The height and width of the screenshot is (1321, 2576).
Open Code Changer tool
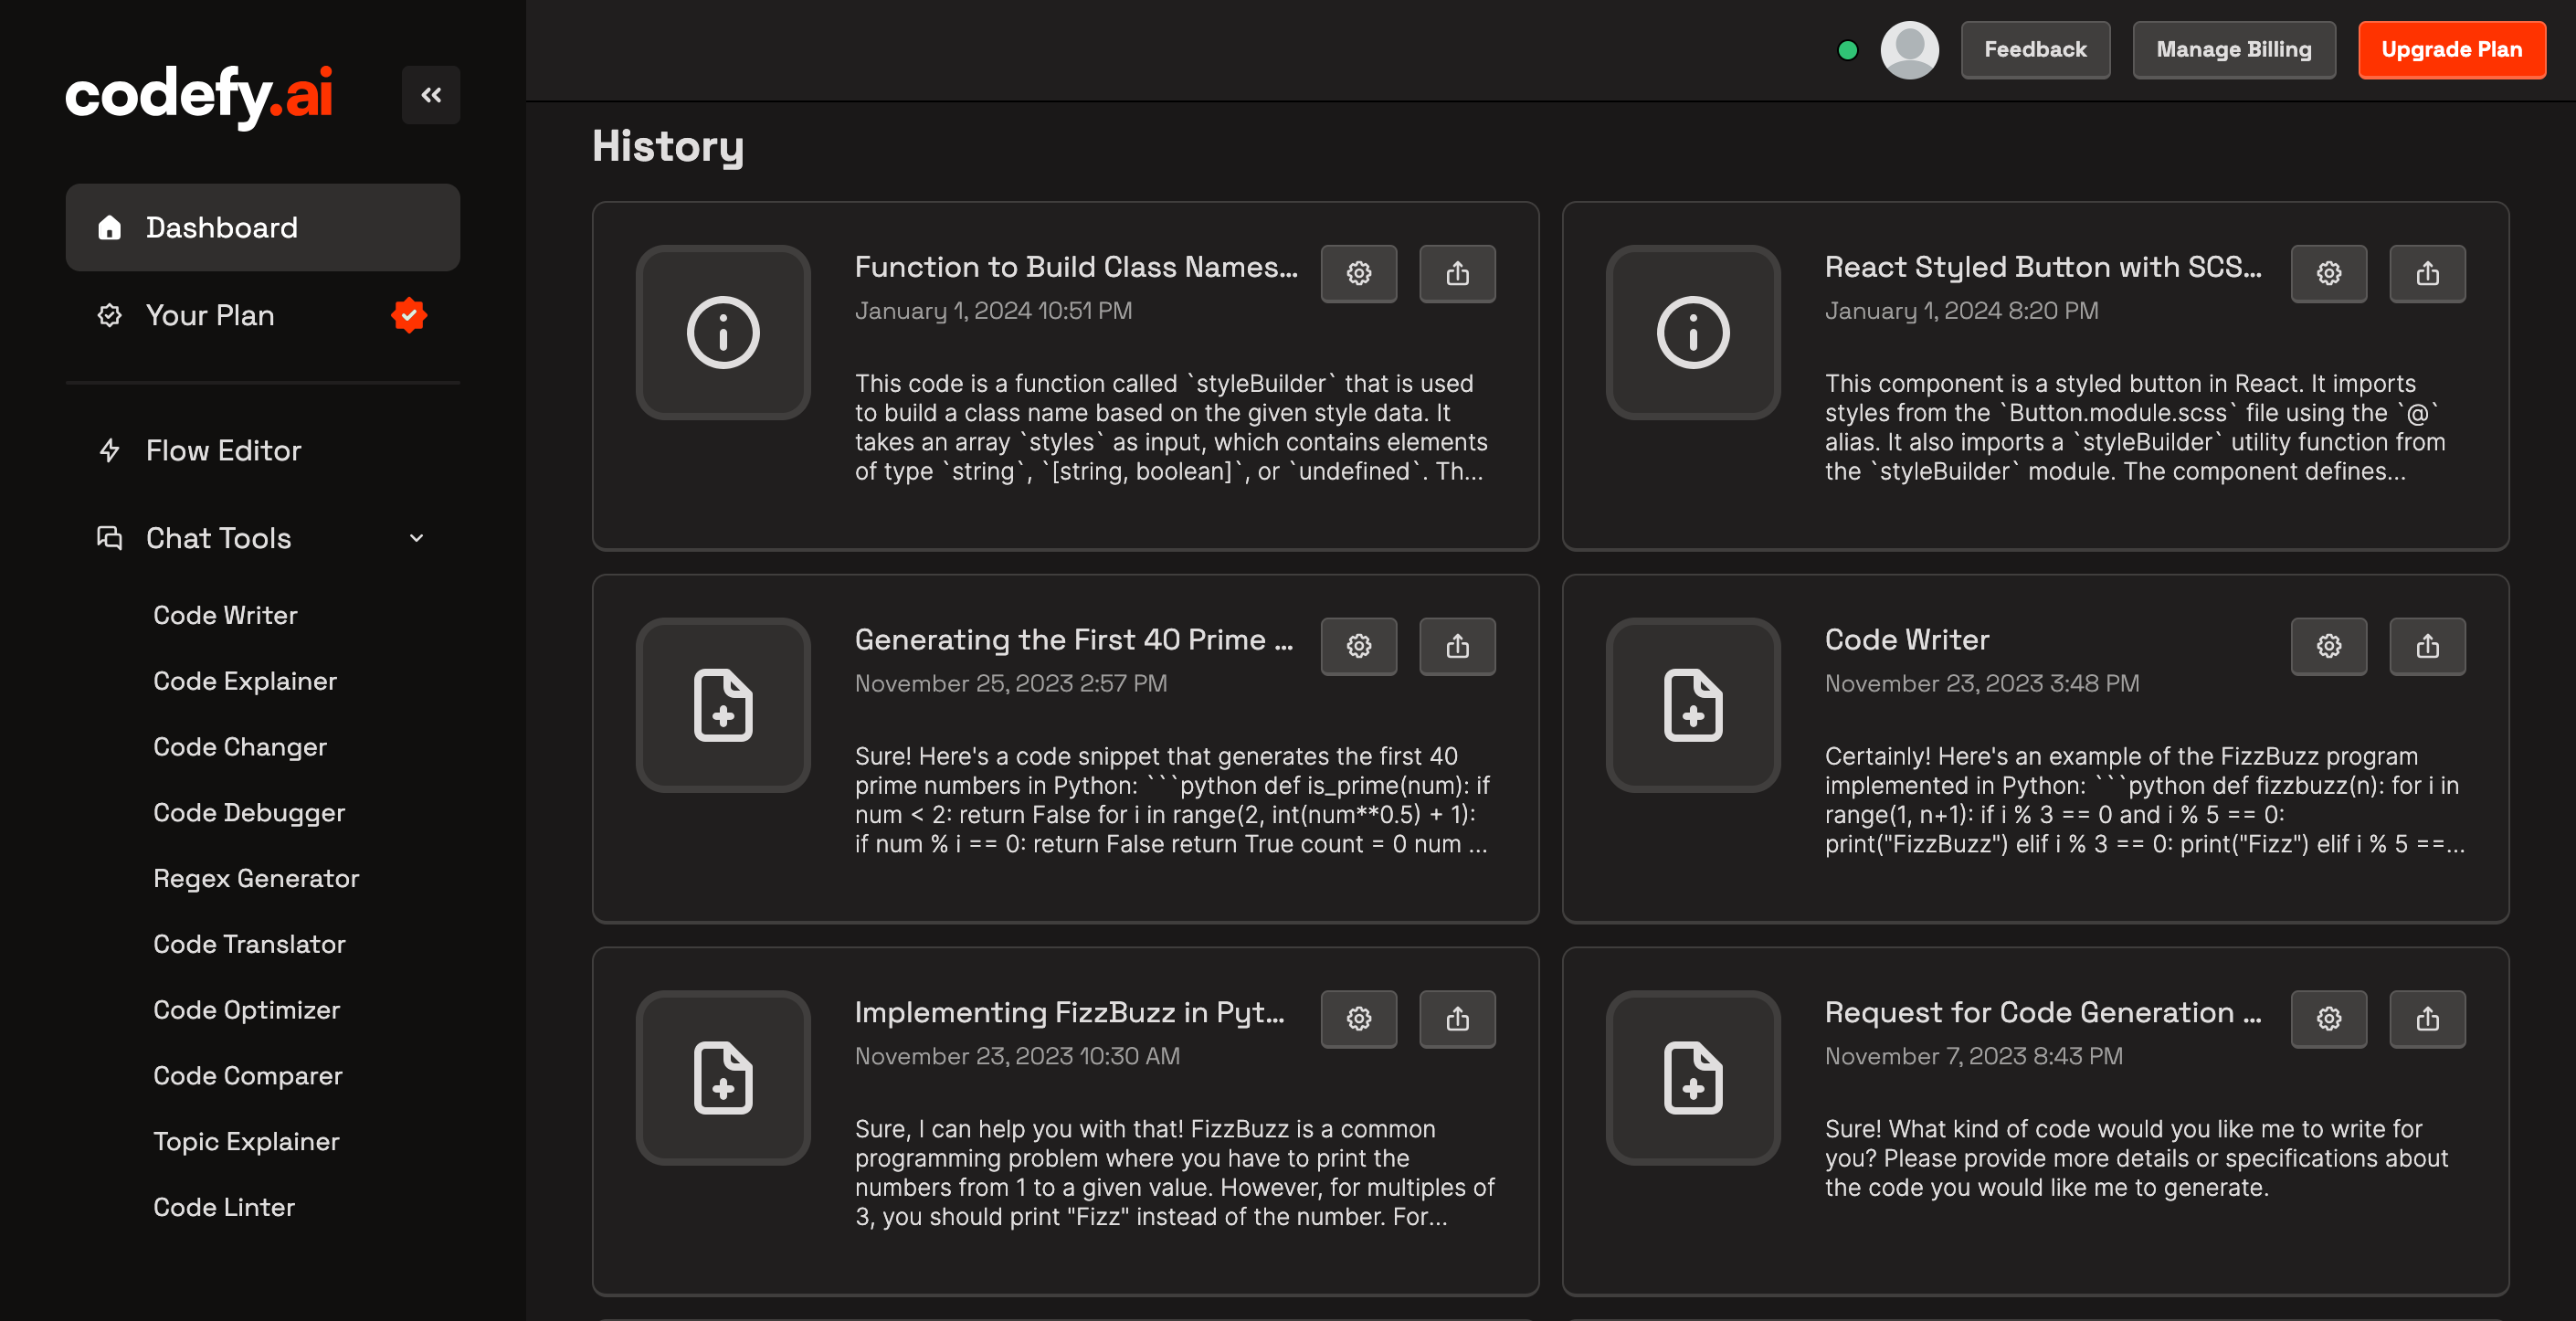click(240, 747)
